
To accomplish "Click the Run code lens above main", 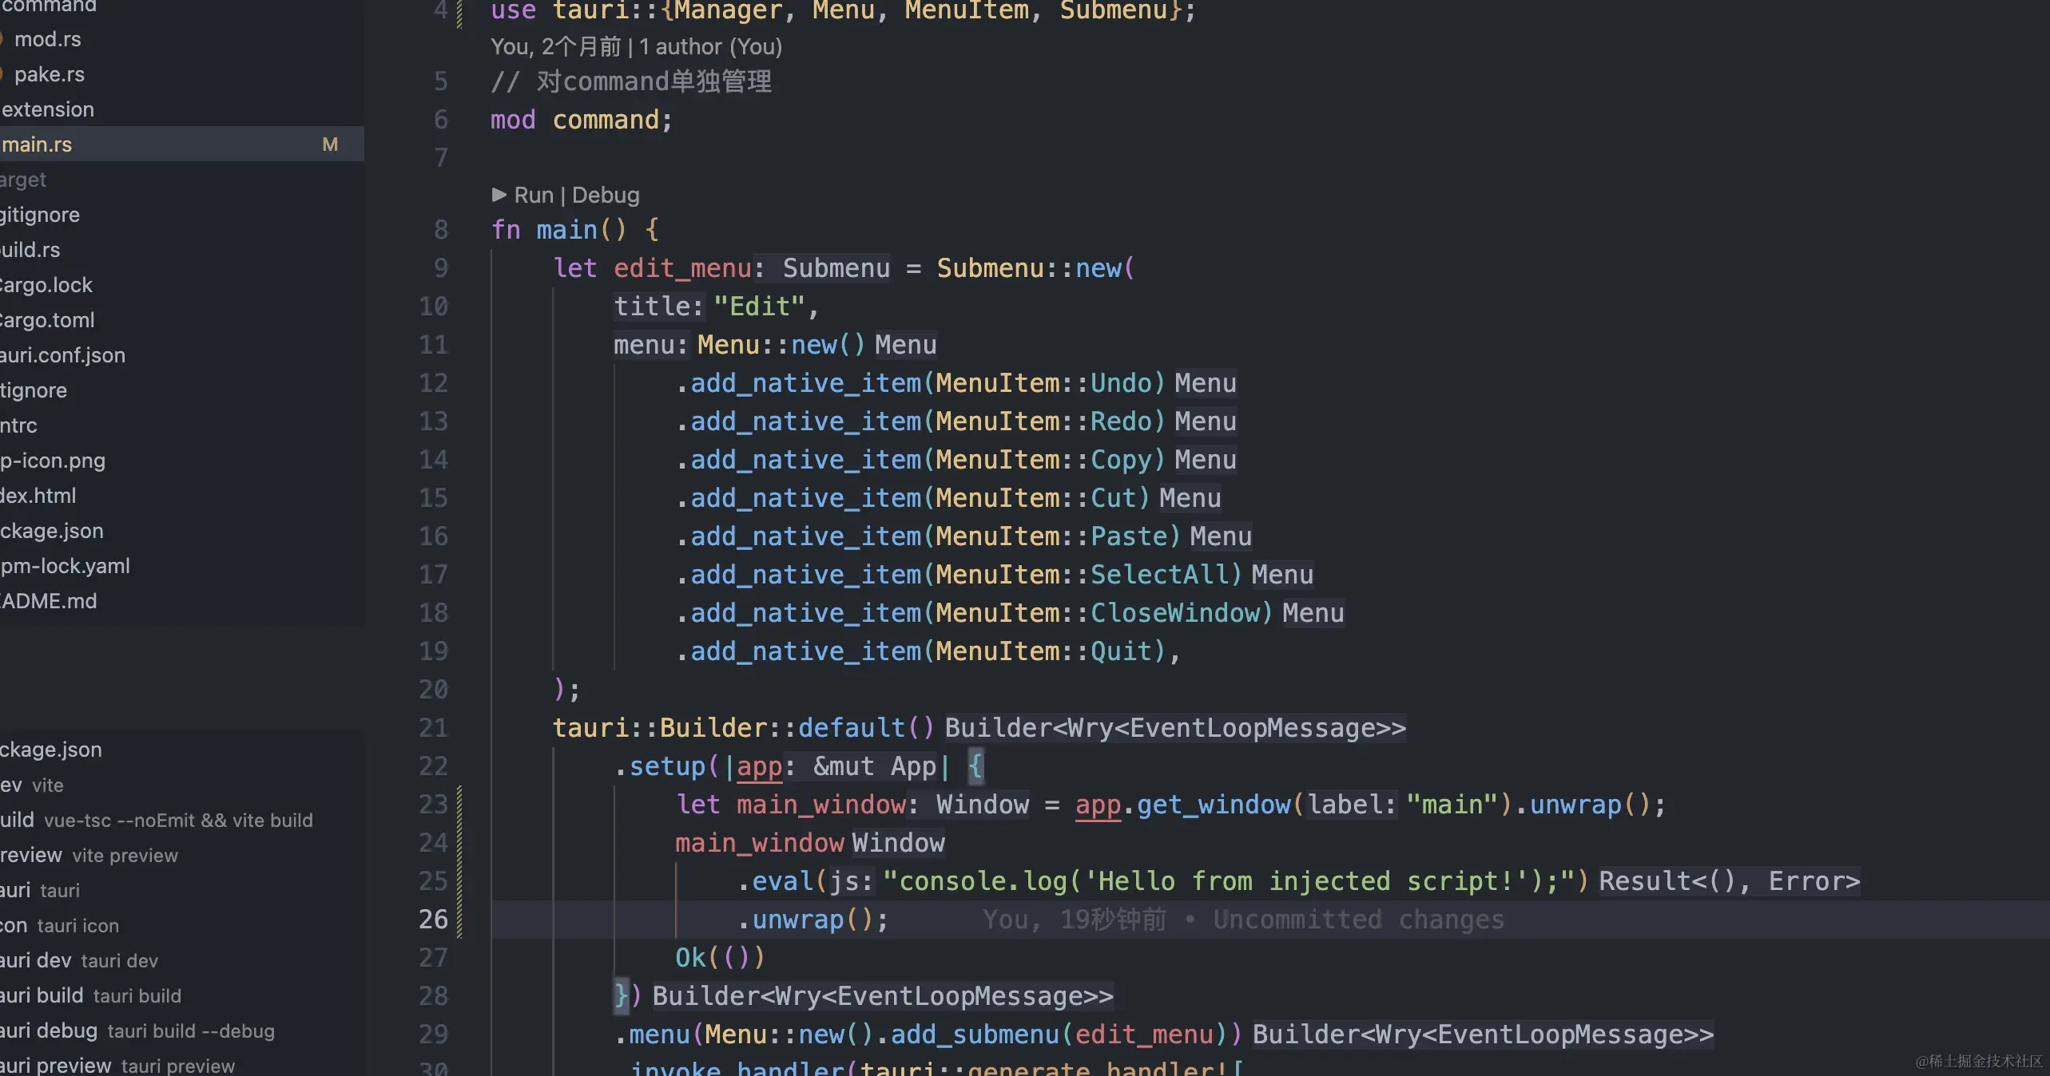I will (534, 195).
